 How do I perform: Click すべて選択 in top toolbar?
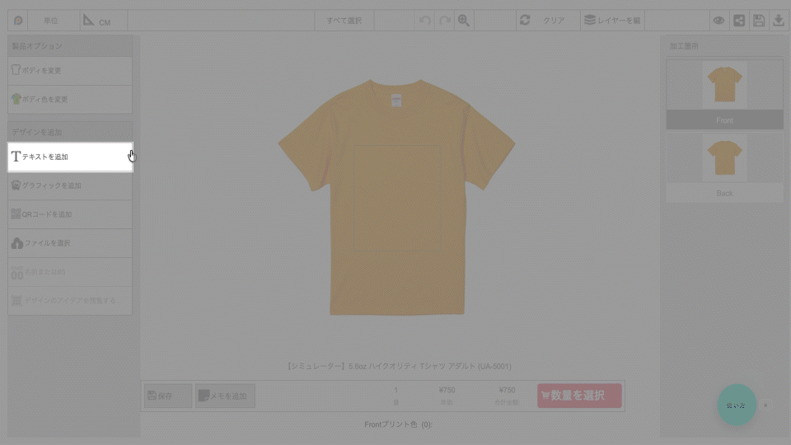[x=344, y=21]
